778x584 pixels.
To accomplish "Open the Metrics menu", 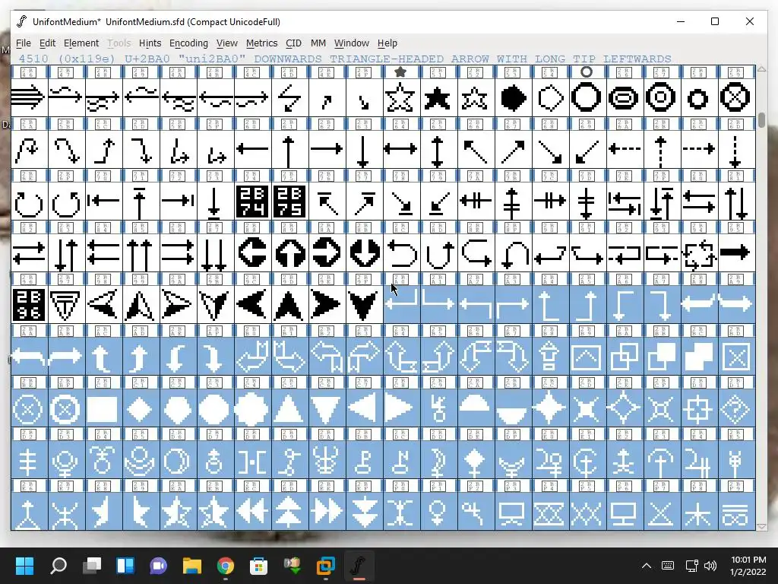I will coord(261,43).
